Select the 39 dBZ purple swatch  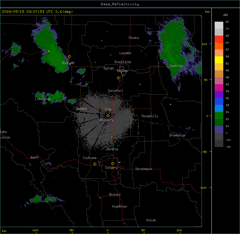click(x=219, y=95)
